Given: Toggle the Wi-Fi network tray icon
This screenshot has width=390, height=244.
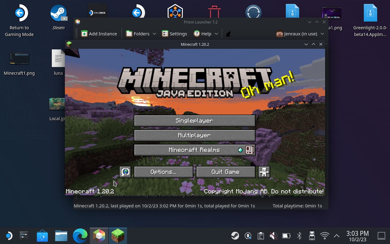Looking at the screenshot, I should [325, 236].
